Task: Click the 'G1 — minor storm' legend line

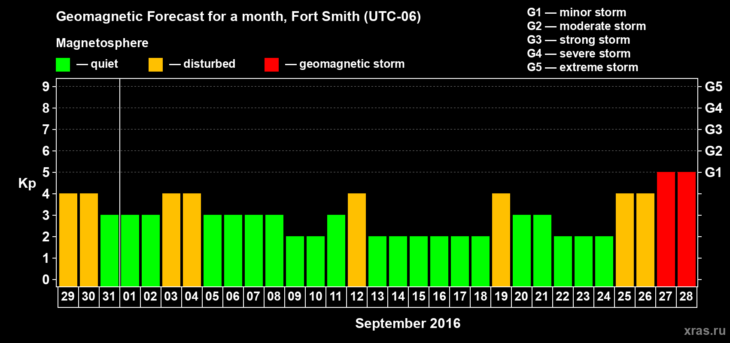Action: [577, 12]
